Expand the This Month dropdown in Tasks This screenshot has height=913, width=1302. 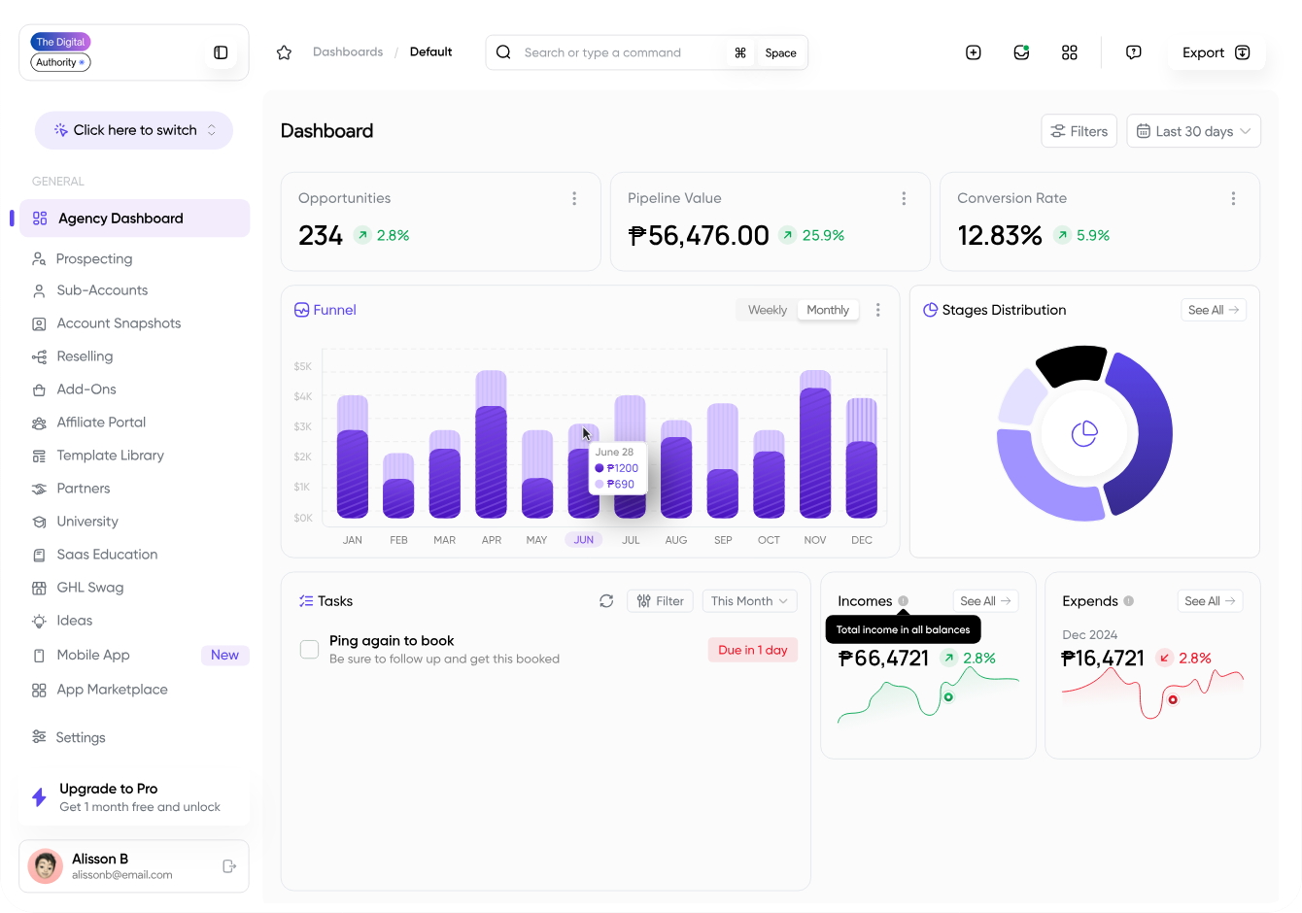click(748, 601)
